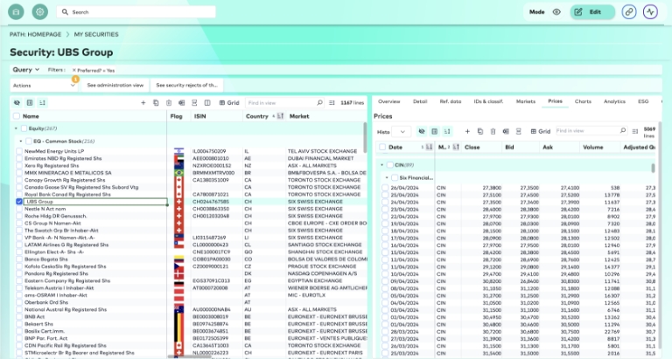Check the Equity group checkbox
672x359 pixels.
[x=24, y=128]
